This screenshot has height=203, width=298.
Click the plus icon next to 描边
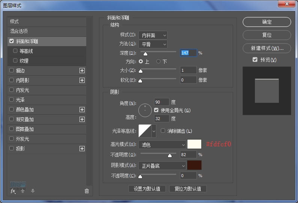(x=82, y=71)
